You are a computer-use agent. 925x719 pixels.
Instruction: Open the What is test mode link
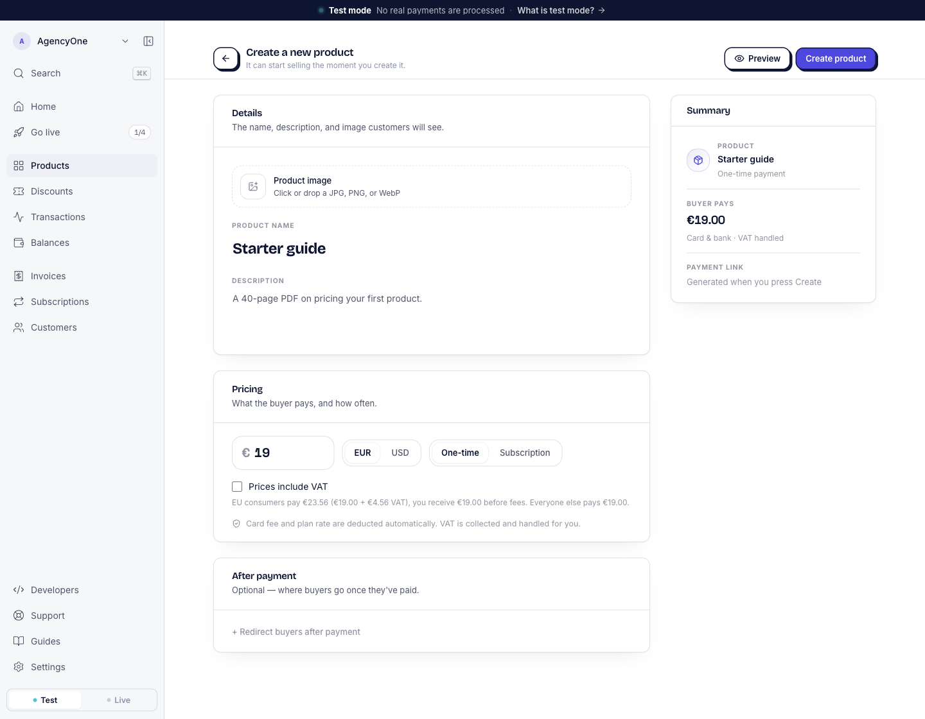pos(561,10)
